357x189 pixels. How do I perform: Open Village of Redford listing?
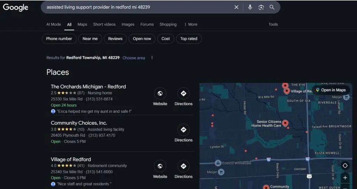pyautogui.click(x=71, y=159)
